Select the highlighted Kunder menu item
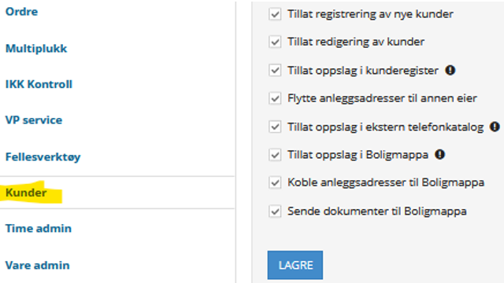Image resolution: width=504 pixels, height=283 pixels. pyautogui.click(x=26, y=193)
